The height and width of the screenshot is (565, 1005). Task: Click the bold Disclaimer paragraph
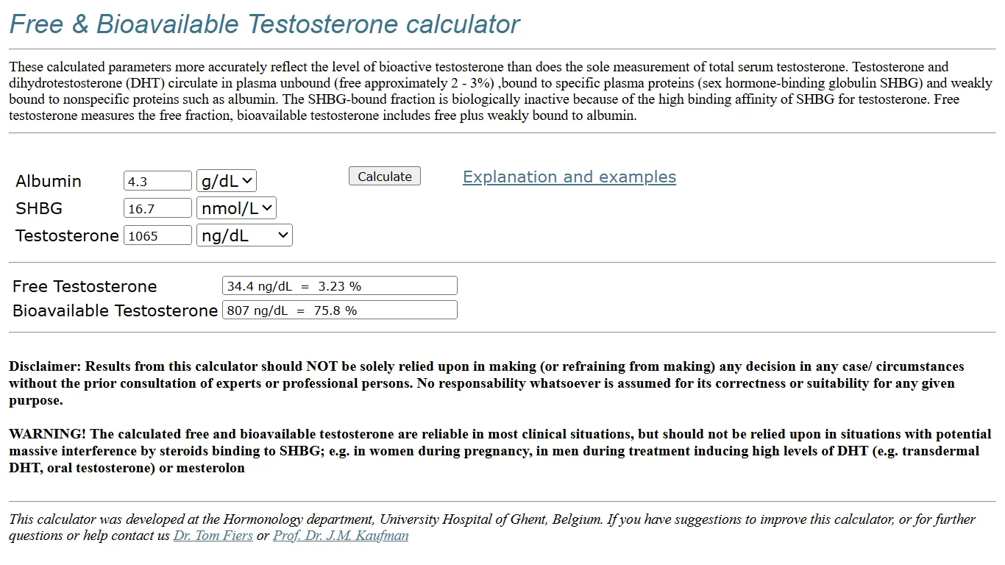[486, 383]
